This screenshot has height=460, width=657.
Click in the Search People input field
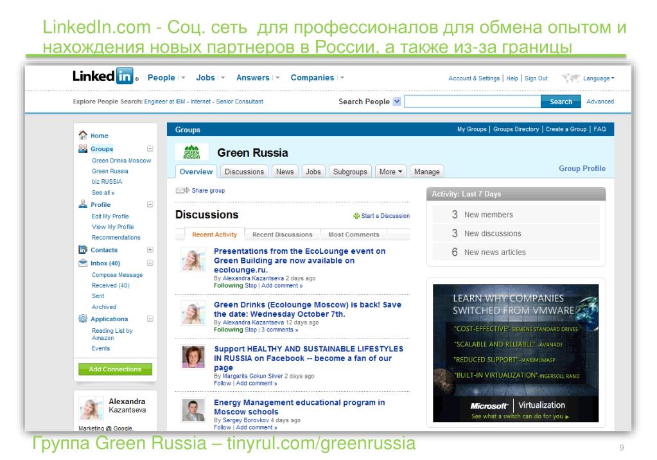tap(472, 102)
